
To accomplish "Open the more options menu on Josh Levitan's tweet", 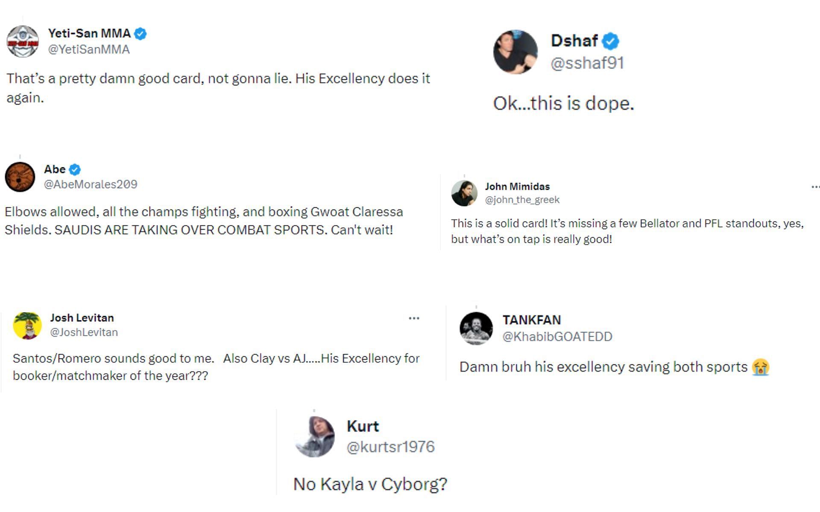I will click(x=414, y=318).
